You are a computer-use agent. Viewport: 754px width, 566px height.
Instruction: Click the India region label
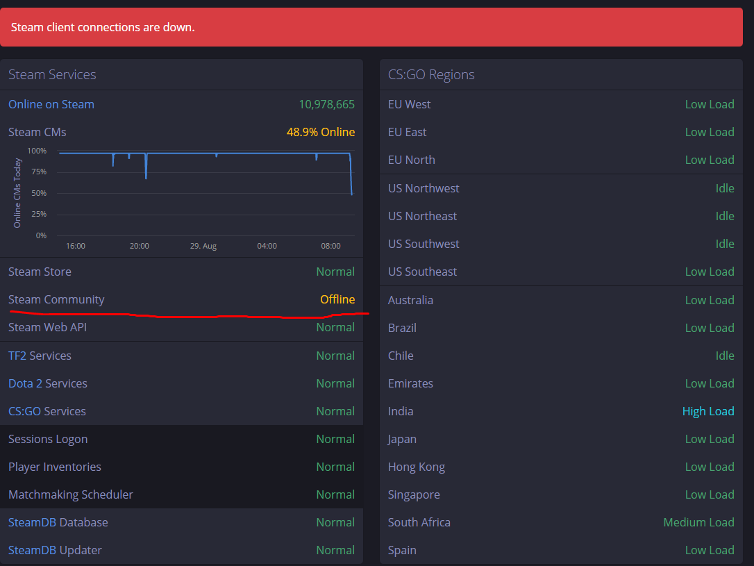[x=401, y=412]
